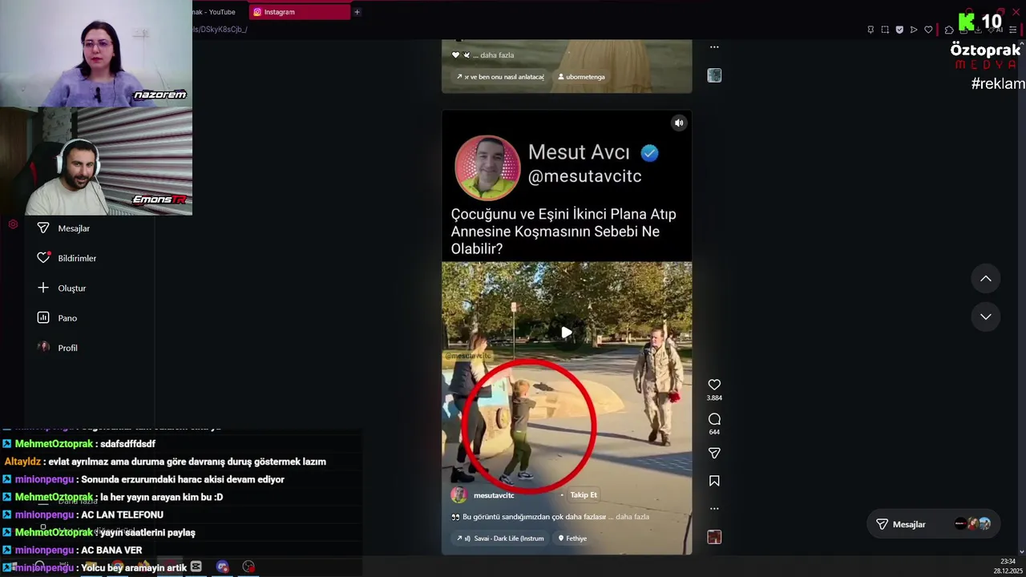Open Discord icon in the taskbar
Viewport: 1026px width, 577px height.
point(222,567)
